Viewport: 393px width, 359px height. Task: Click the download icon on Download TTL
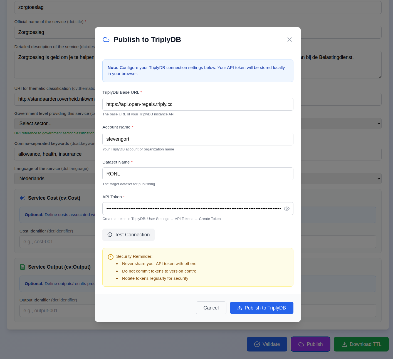pos(344,344)
